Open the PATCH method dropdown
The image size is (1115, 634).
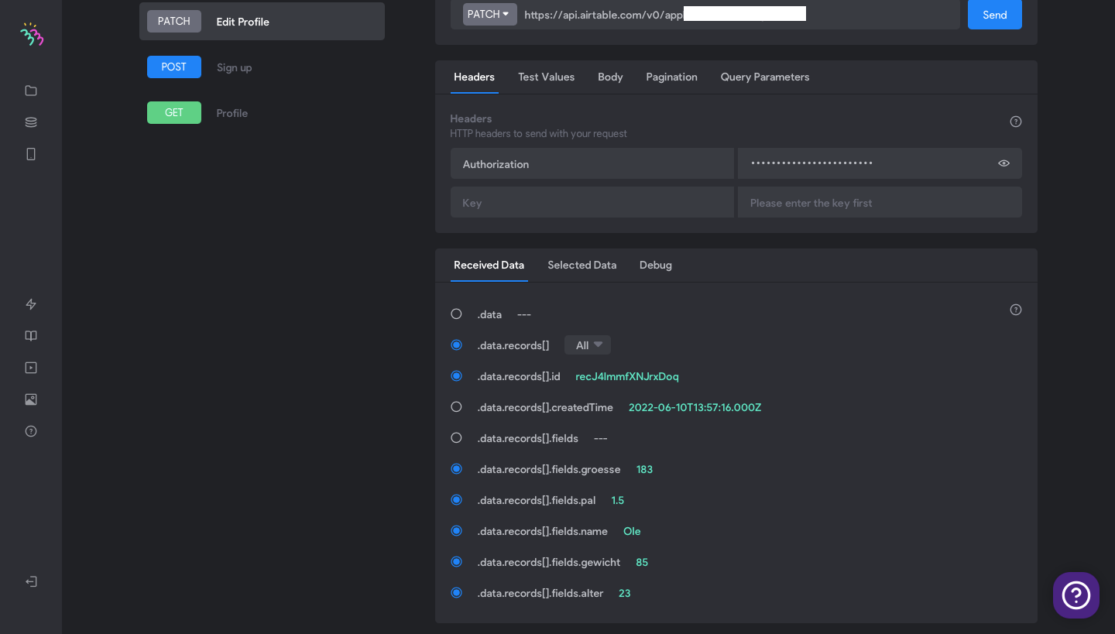pos(489,14)
